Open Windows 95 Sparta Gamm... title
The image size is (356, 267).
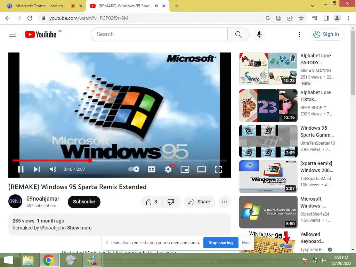click(317, 131)
